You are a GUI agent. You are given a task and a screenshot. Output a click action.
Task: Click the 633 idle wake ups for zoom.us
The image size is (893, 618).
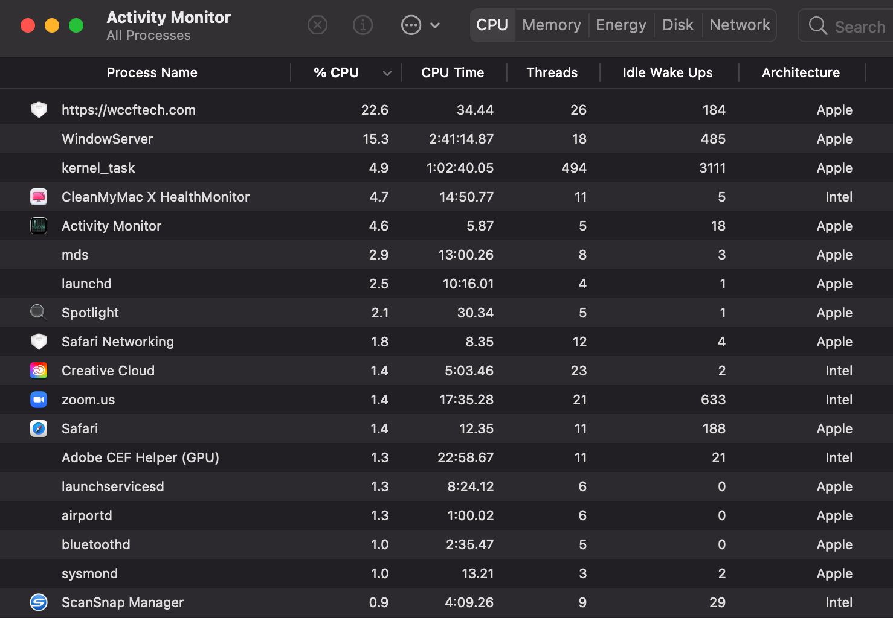[714, 400]
